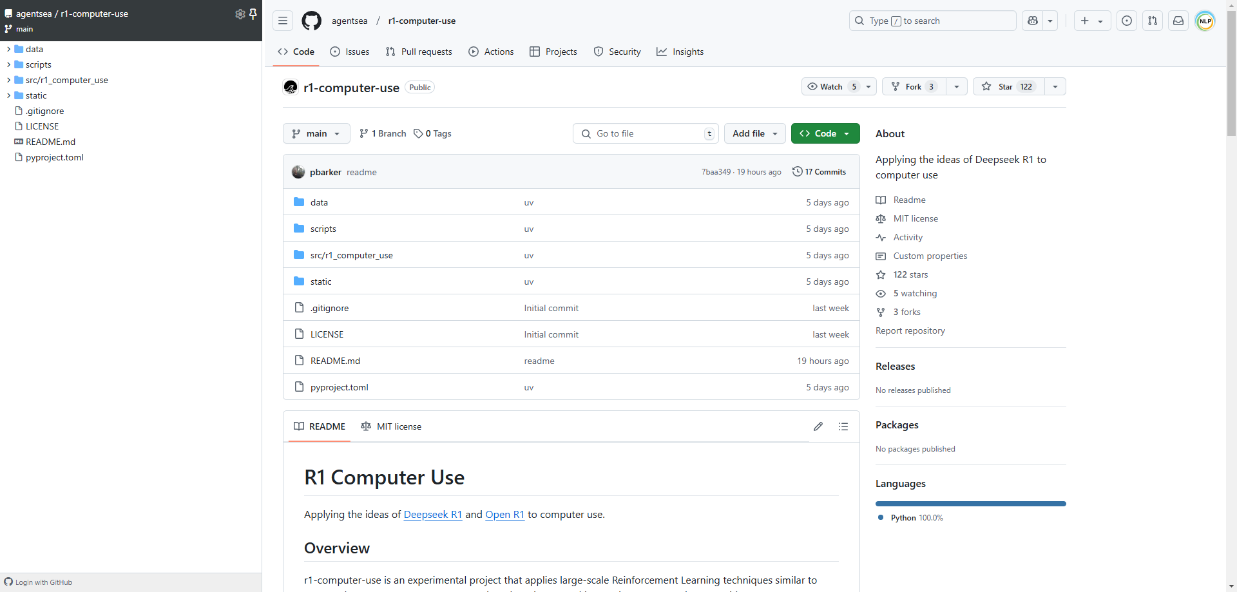Open the main branch dropdown

pos(316,133)
